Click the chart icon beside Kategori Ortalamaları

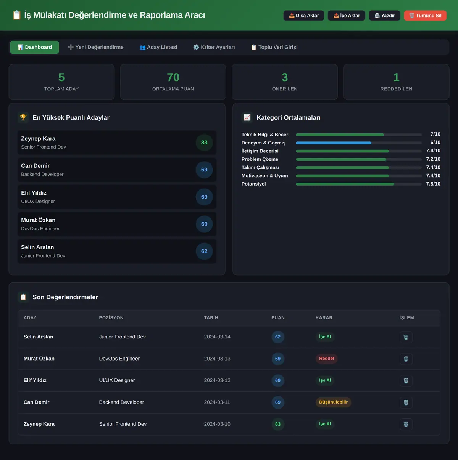pos(247,117)
